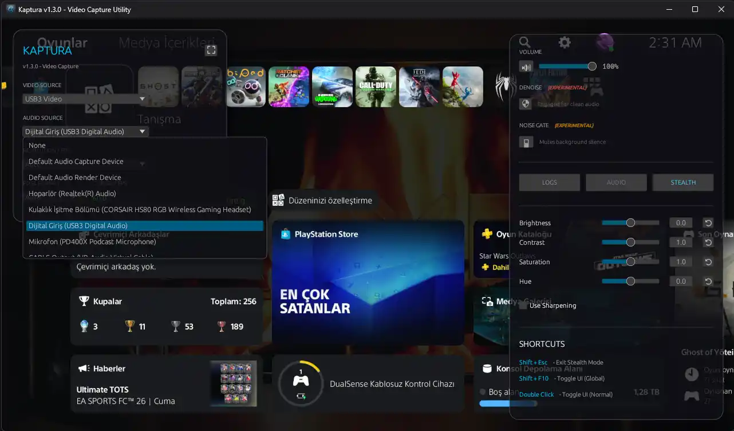The height and width of the screenshot is (431, 734).
Task: Toggle the Noise Gate switch
Action: [526, 142]
